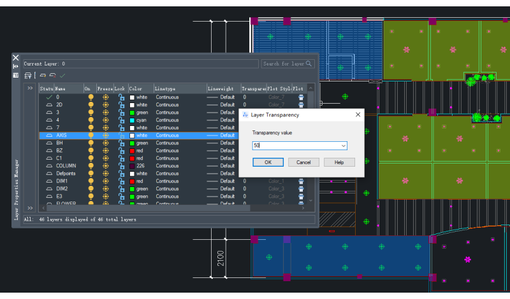Click the cyan color swatch of layer 4
510x299 pixels.
(x=132, y=120)
